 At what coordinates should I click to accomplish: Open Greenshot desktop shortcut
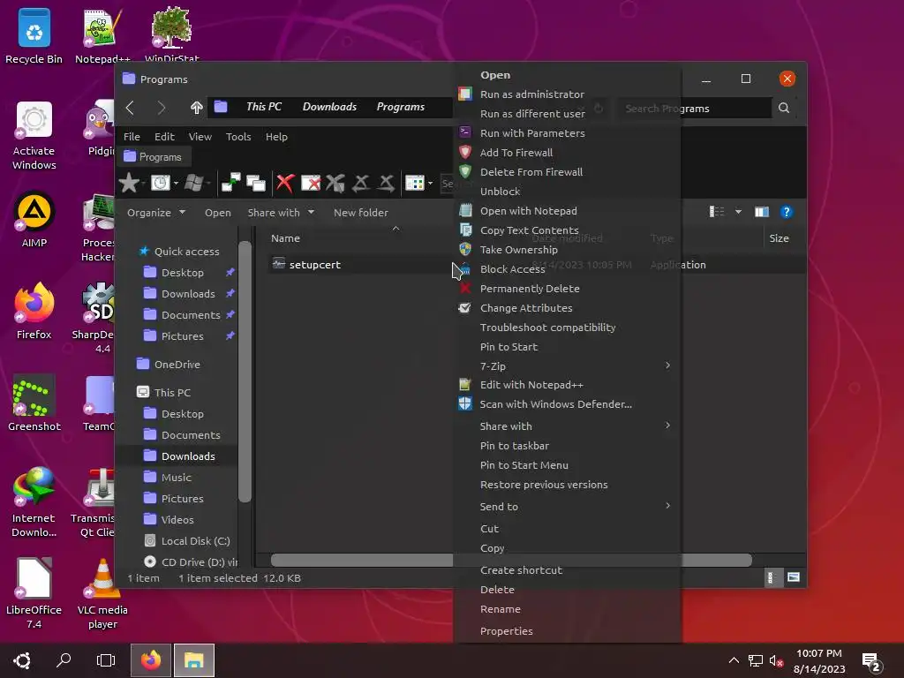click(34, 403)
